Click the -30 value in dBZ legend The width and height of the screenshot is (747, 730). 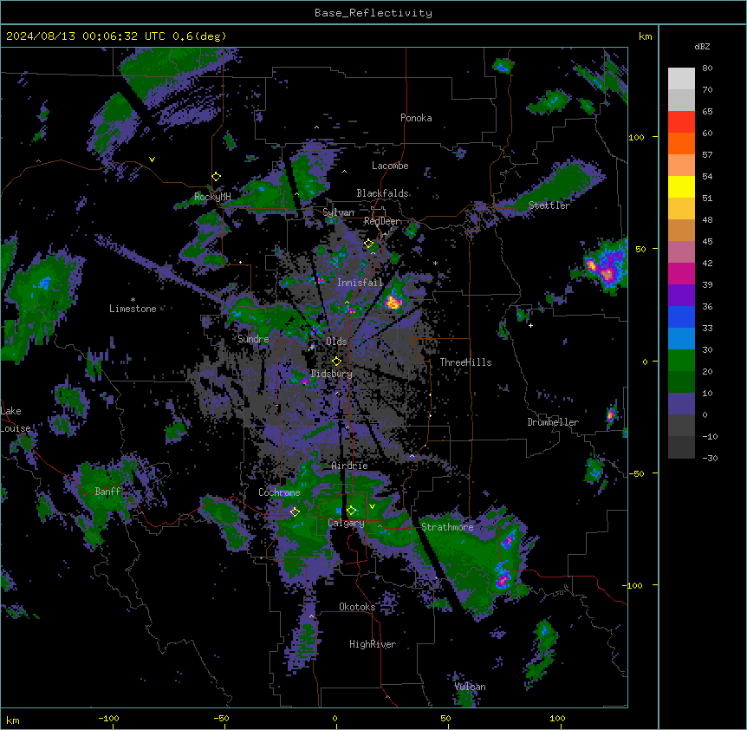pyautogui.click(x=710, y=458)
